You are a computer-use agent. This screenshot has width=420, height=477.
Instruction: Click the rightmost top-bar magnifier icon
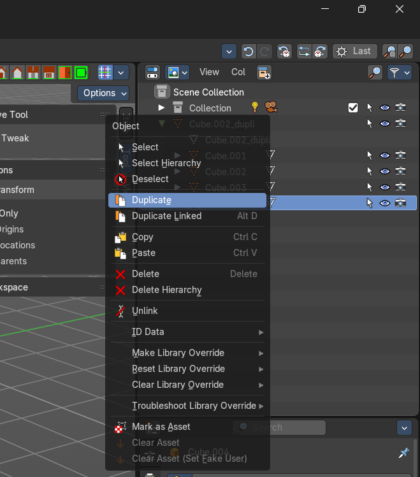(x=405, y=52)
